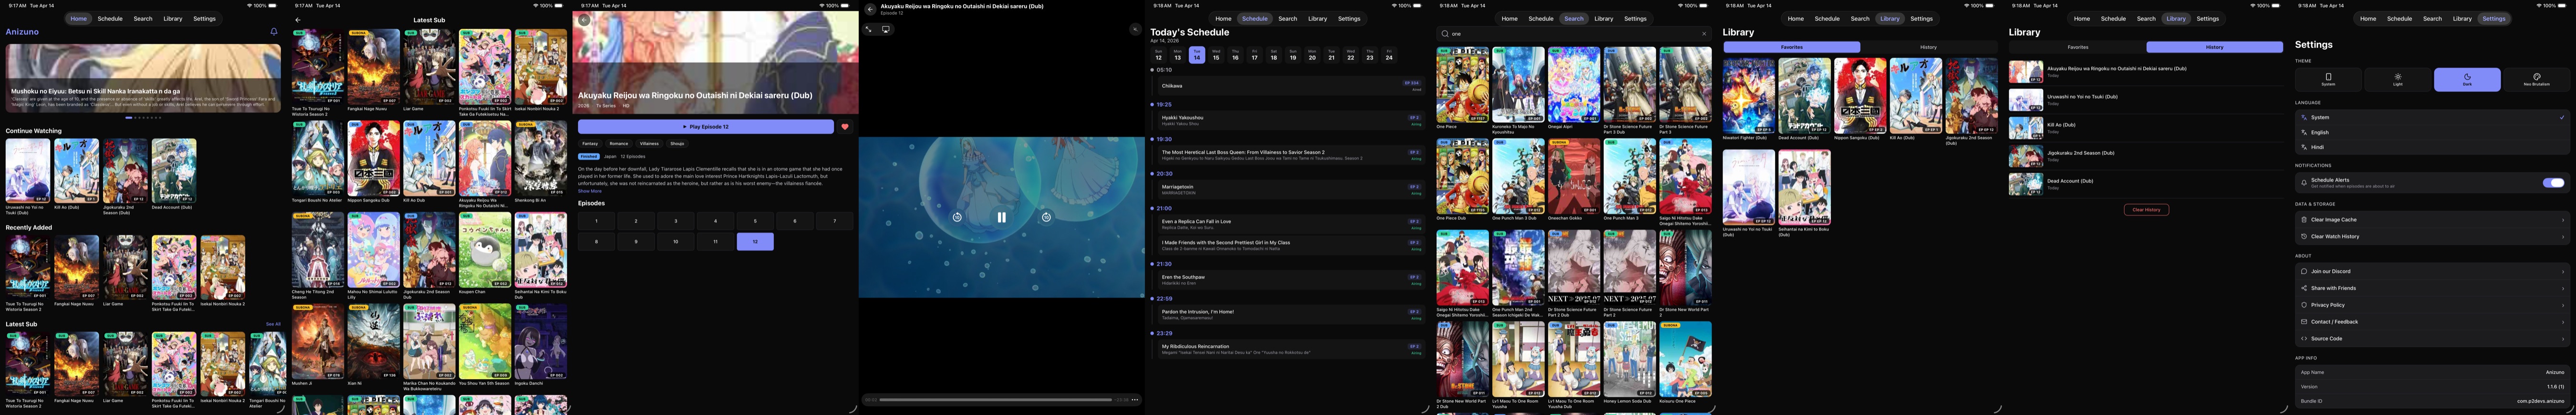
Task: Tap back arrow in the video player header
Action: [x=870, y=9]
